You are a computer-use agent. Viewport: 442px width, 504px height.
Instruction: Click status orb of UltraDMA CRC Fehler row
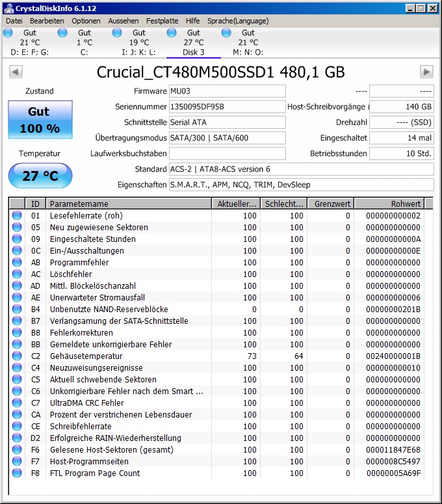pyautogui.click(x=17, y=403)
